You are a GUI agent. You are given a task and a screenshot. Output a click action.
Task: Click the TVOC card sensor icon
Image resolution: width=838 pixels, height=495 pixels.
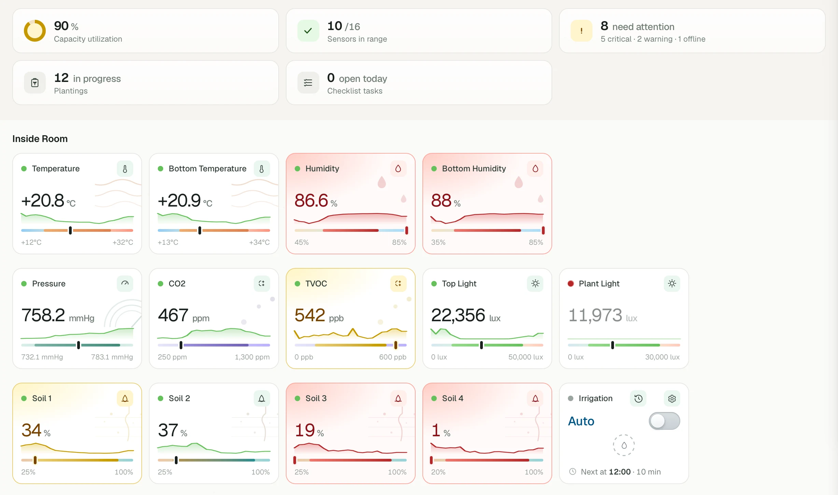398,283
